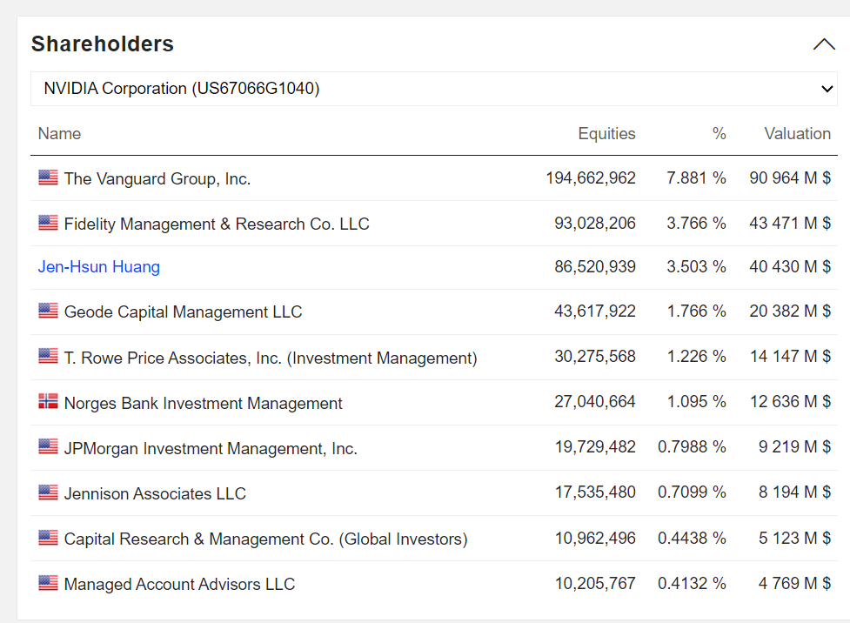The height and width of the screenshot is (623, 850).
Task: Click Capital Research & Management Co. entry
Action: (x=265, y=539)
